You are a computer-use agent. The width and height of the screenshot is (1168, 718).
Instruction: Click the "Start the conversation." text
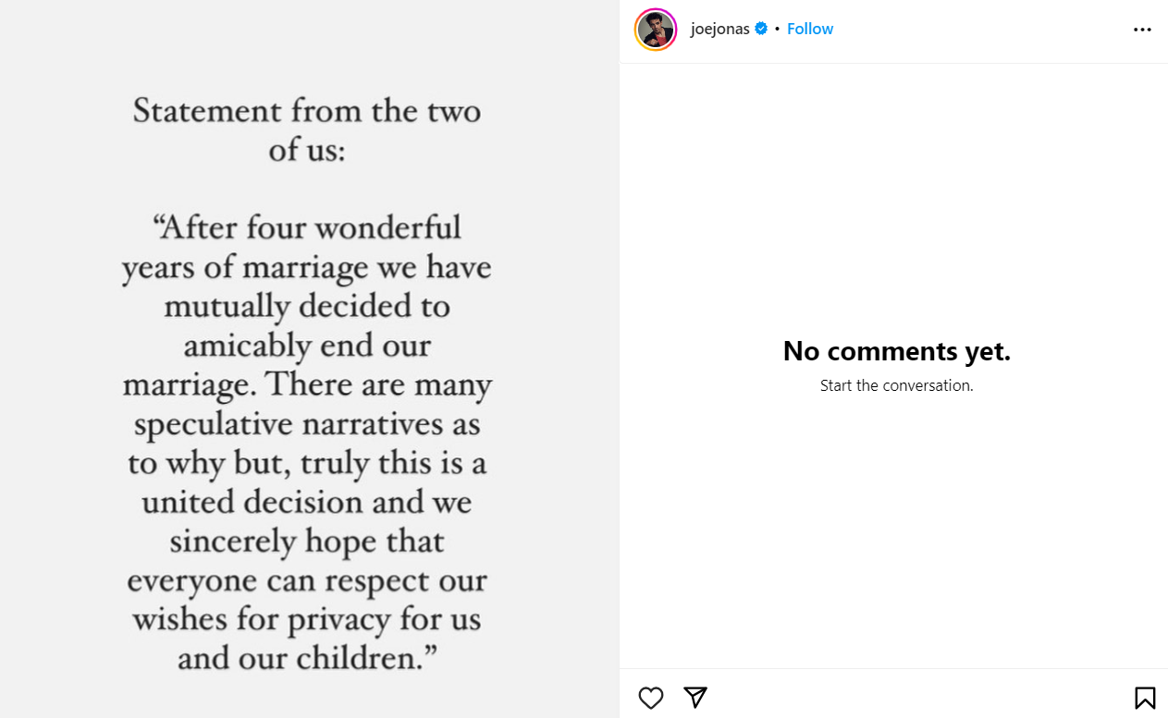(896, 385)
